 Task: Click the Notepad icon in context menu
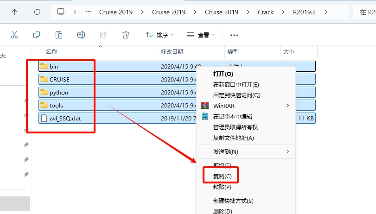coord(205,116)
